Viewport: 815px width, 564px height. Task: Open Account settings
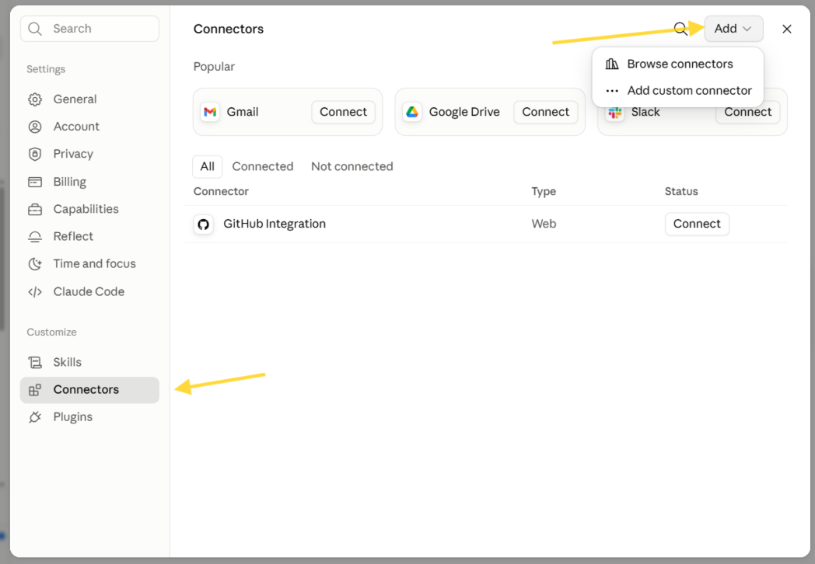point(89,127)
